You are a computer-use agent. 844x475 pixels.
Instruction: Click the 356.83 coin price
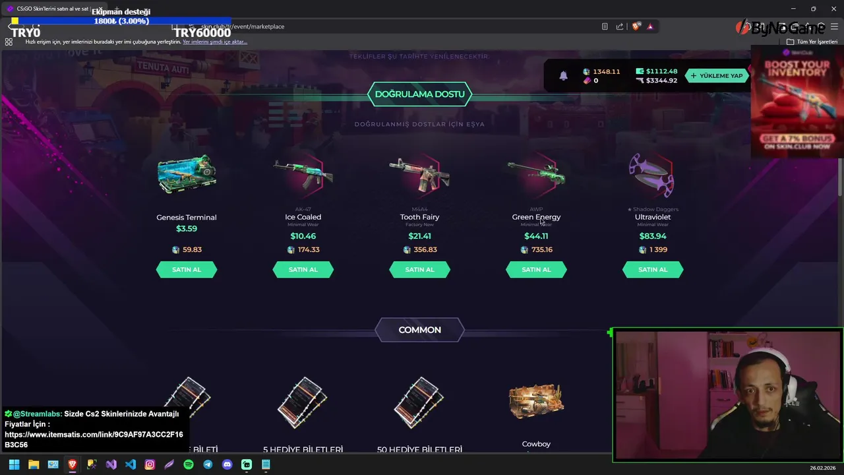click(x=425, y=250)
